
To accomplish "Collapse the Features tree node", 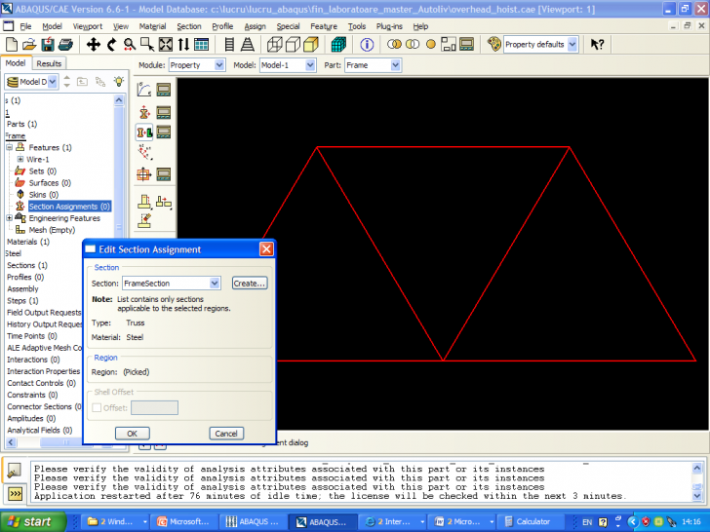I will (9, 148).
